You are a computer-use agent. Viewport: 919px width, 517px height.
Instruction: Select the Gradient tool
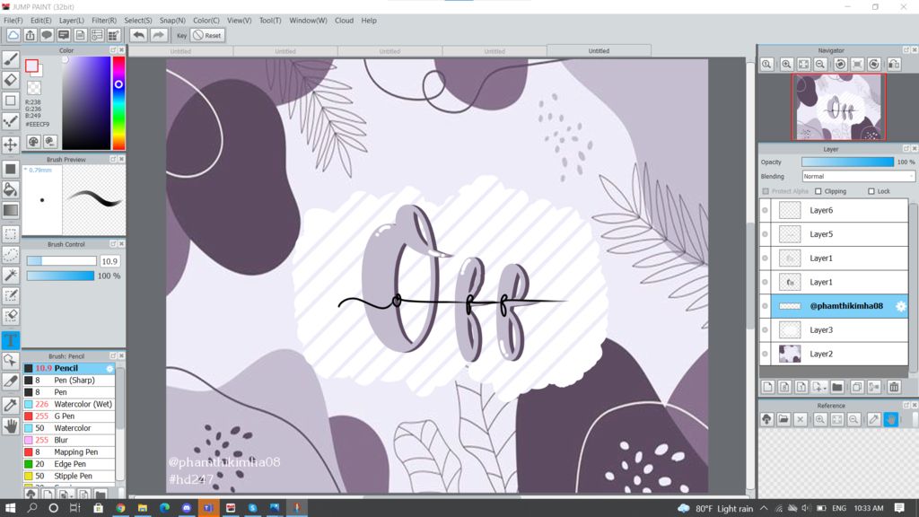click(11, 210)
